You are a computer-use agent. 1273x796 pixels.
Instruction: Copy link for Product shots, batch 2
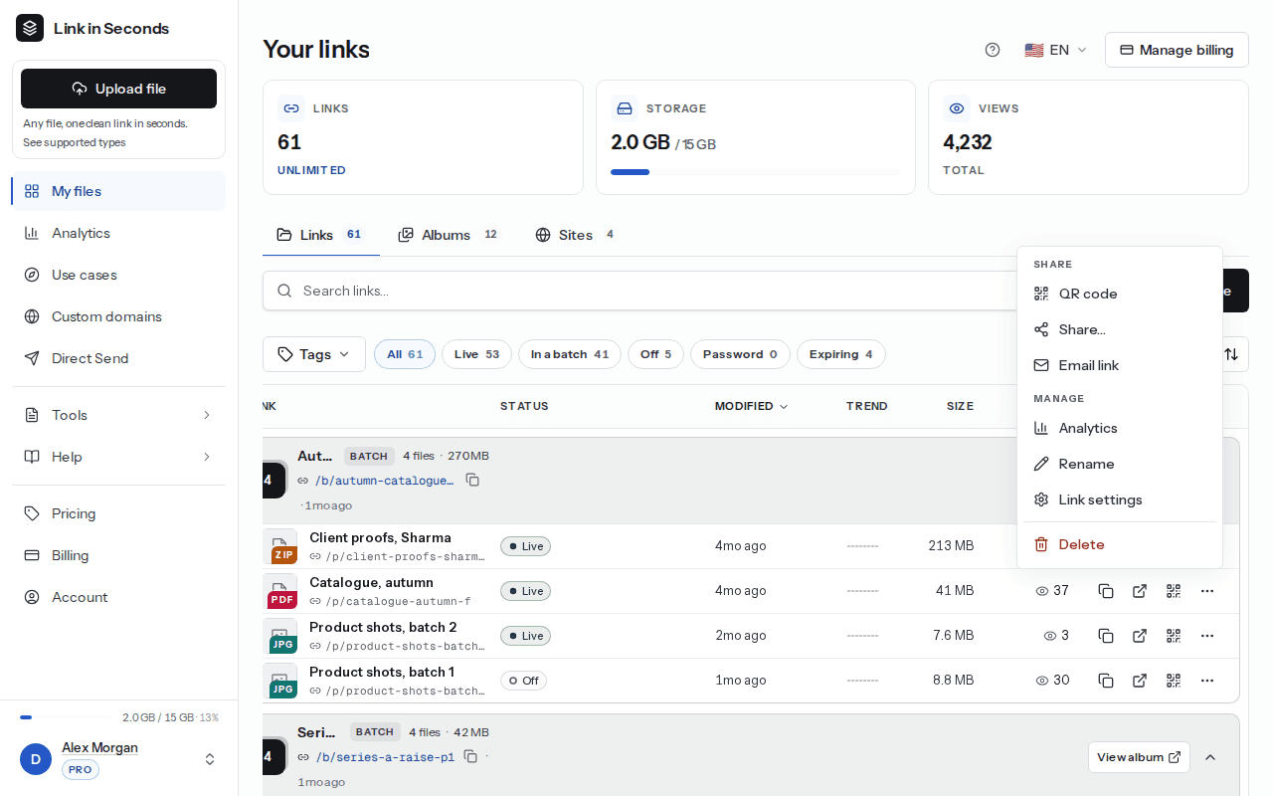coord(1106,636)
